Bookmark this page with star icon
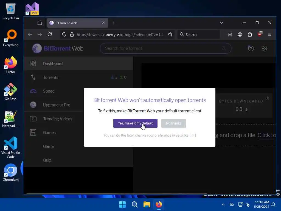 click(170, 34)
